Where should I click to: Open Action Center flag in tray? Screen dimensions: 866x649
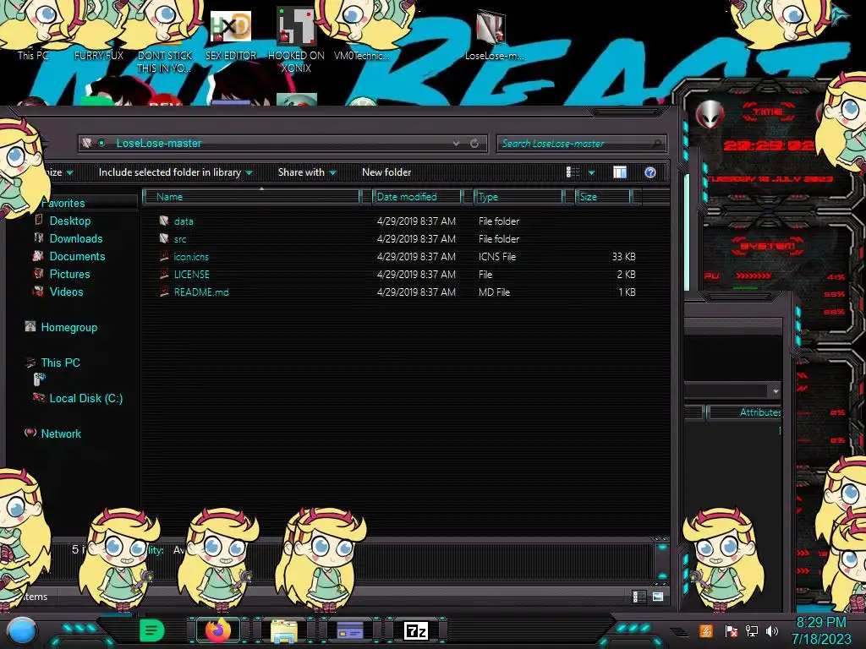coord(731,630)
